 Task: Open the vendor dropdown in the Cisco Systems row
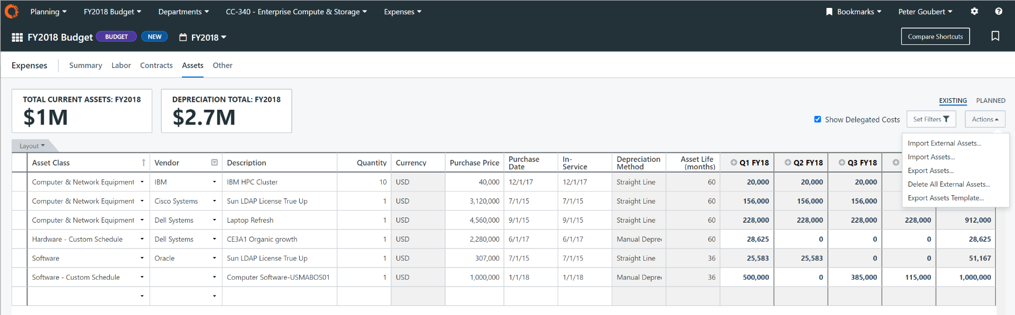point(214,201)
